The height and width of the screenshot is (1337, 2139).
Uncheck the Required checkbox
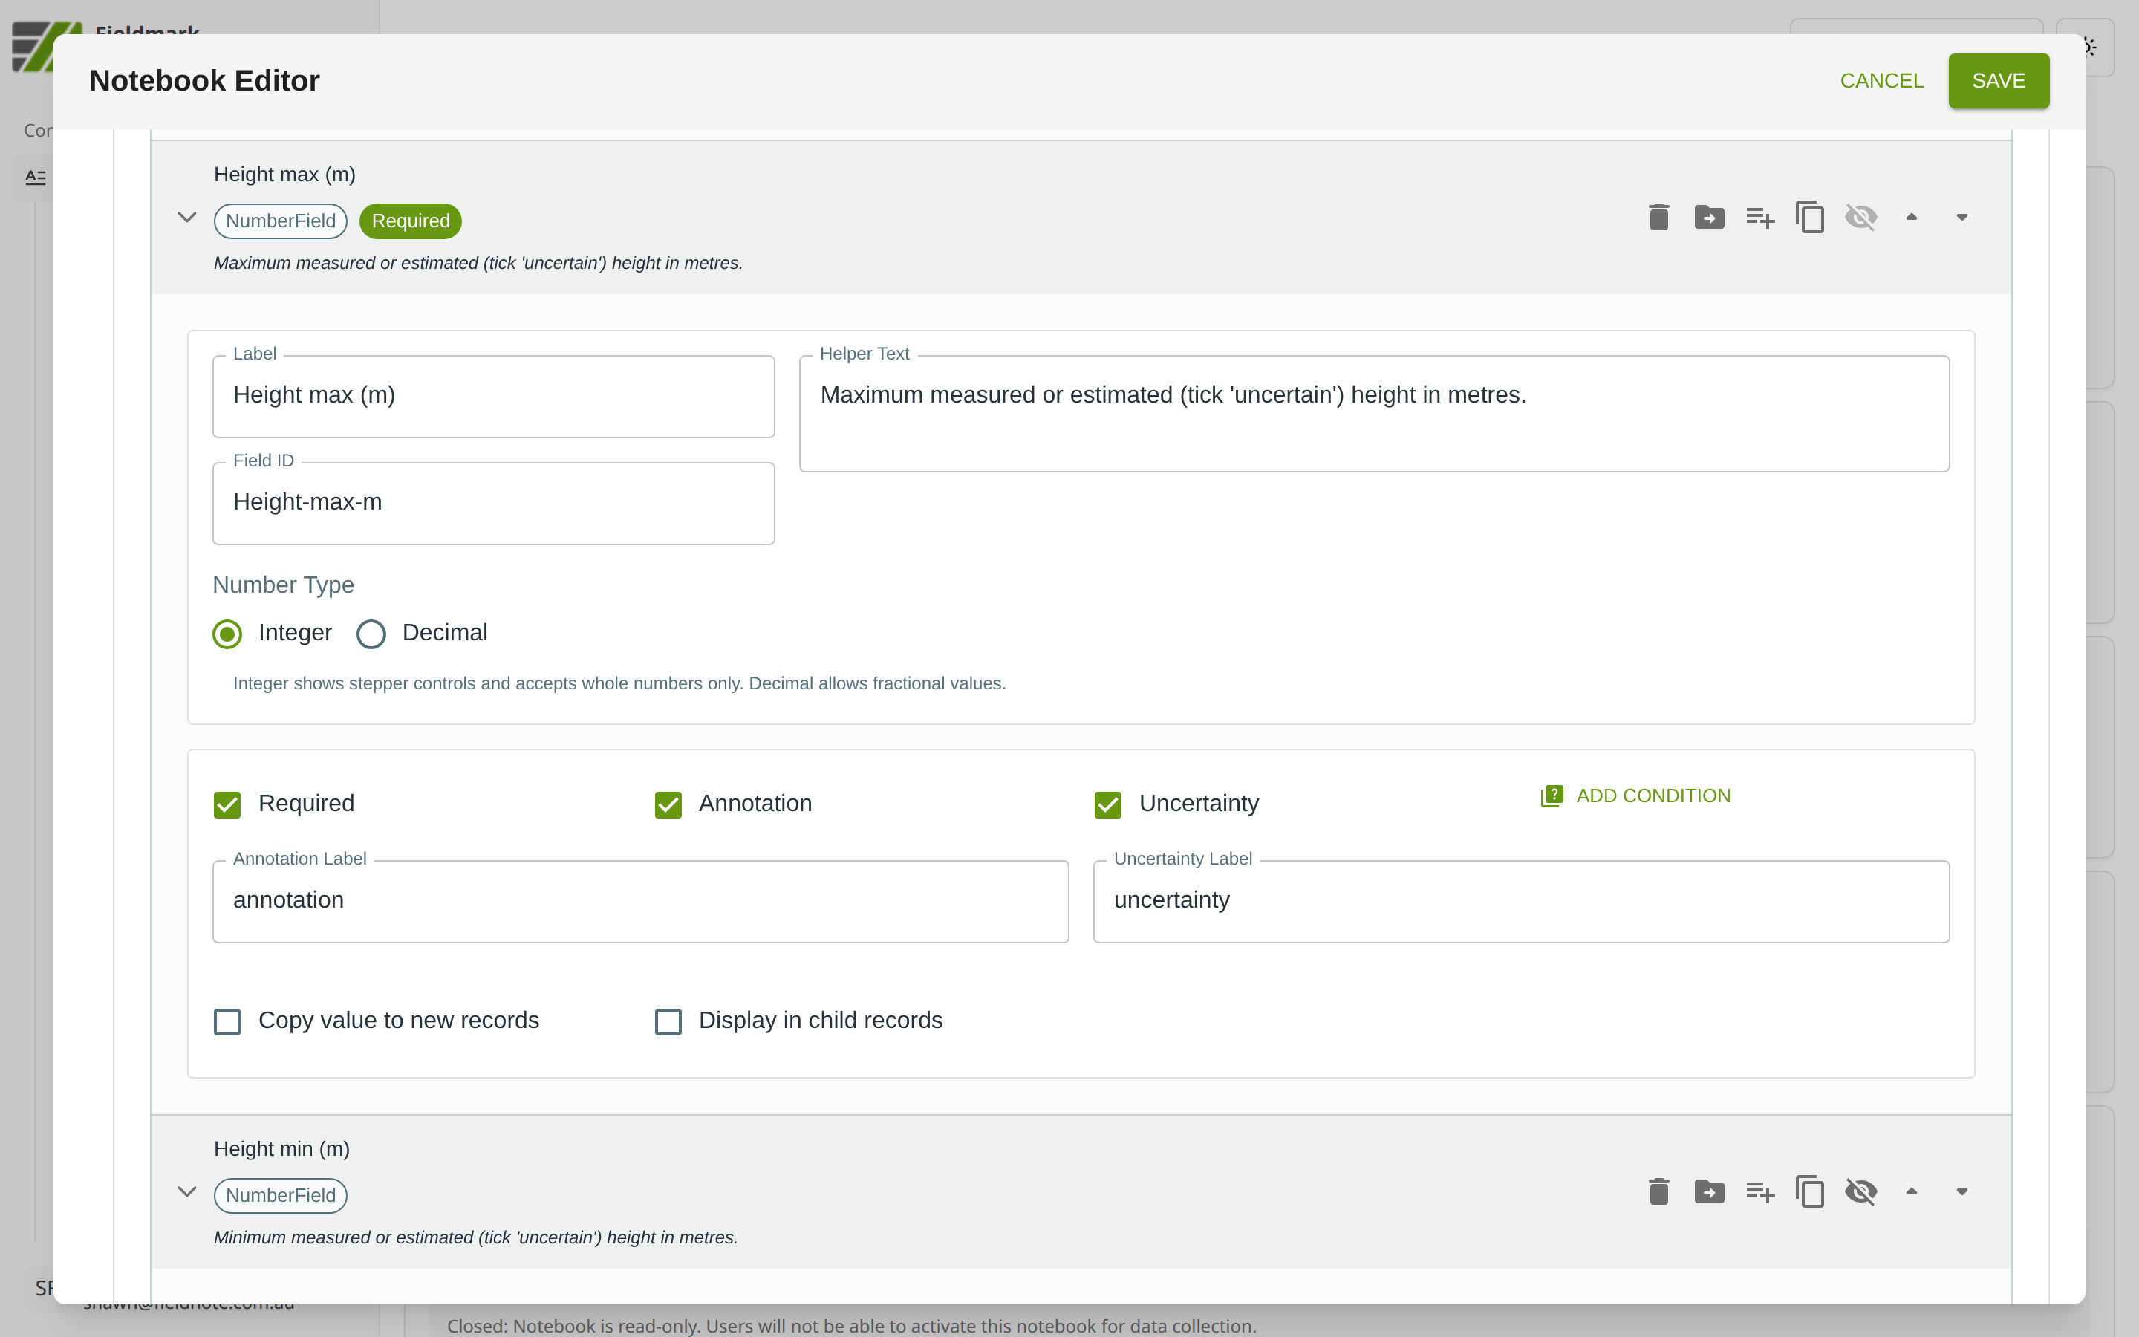tap(227, 804)
